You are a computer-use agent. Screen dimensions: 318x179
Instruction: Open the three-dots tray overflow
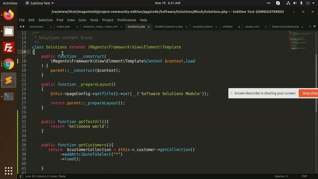click(x=268, y=3)
